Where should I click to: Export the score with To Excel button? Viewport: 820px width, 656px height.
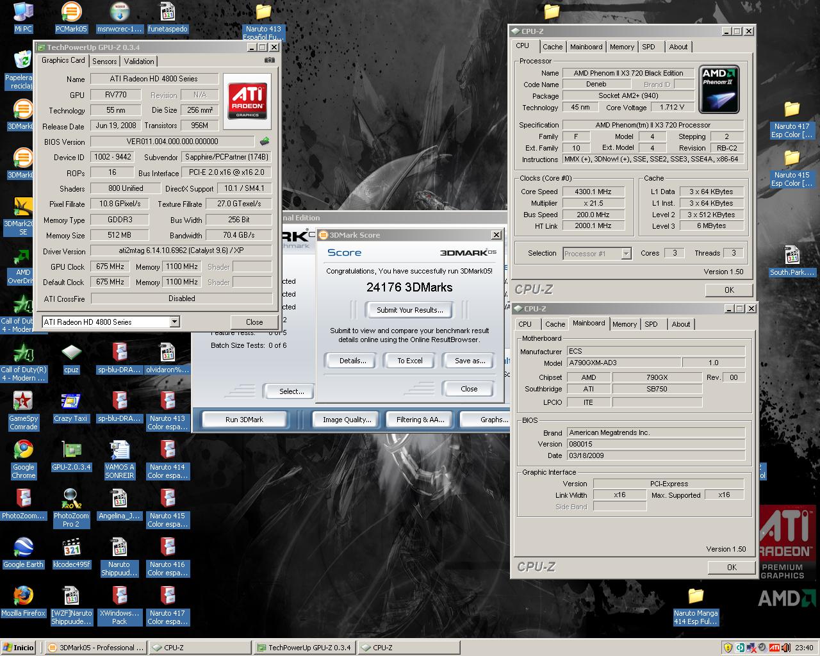tap(410, 361)
